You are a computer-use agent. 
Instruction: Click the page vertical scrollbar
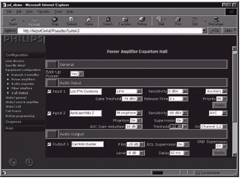[234, 106]
